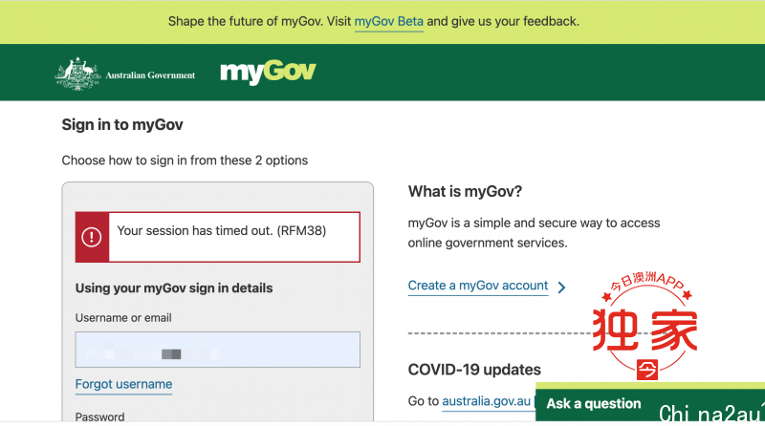Click the session timed out message
Viewport: 765px width, 426px height.
[222, 230]
